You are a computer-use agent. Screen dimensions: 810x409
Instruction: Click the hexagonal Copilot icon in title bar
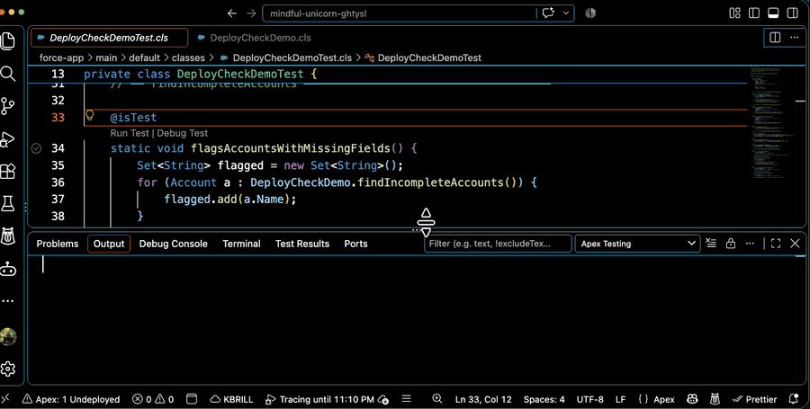point(590,13)
